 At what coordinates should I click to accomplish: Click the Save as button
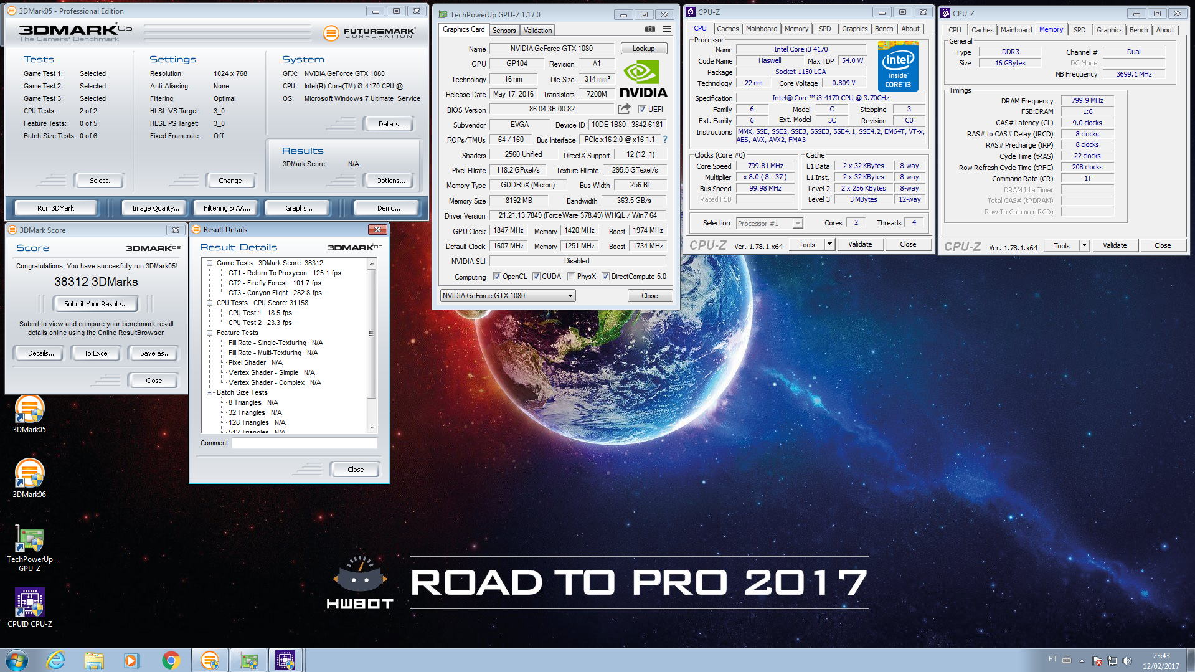(154, 353)
